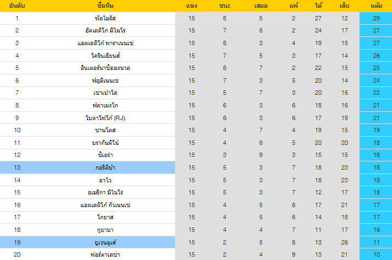Sort by the ชนะ wins header
Viewport: 392px width, 260px height.
click(x=225, y=6)
